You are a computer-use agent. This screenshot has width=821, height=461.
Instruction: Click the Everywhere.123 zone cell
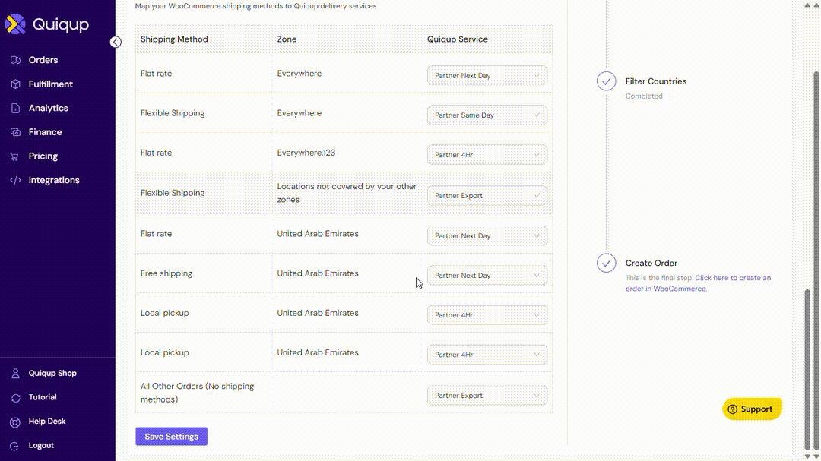306,153
